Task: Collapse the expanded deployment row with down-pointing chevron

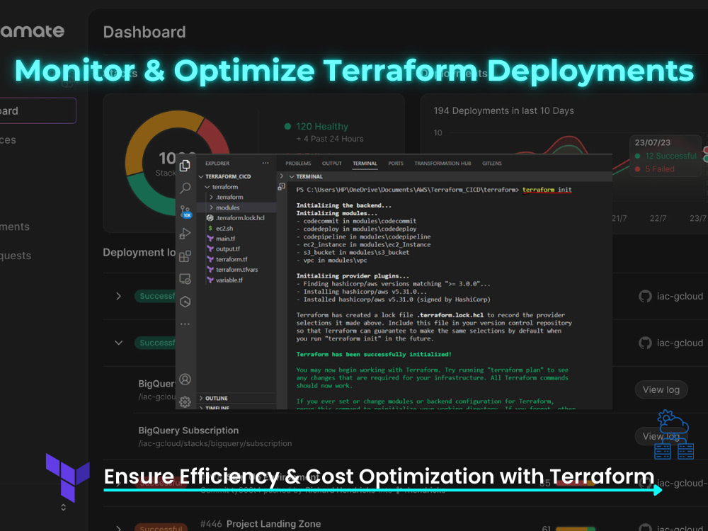Action: click(118, 343)
